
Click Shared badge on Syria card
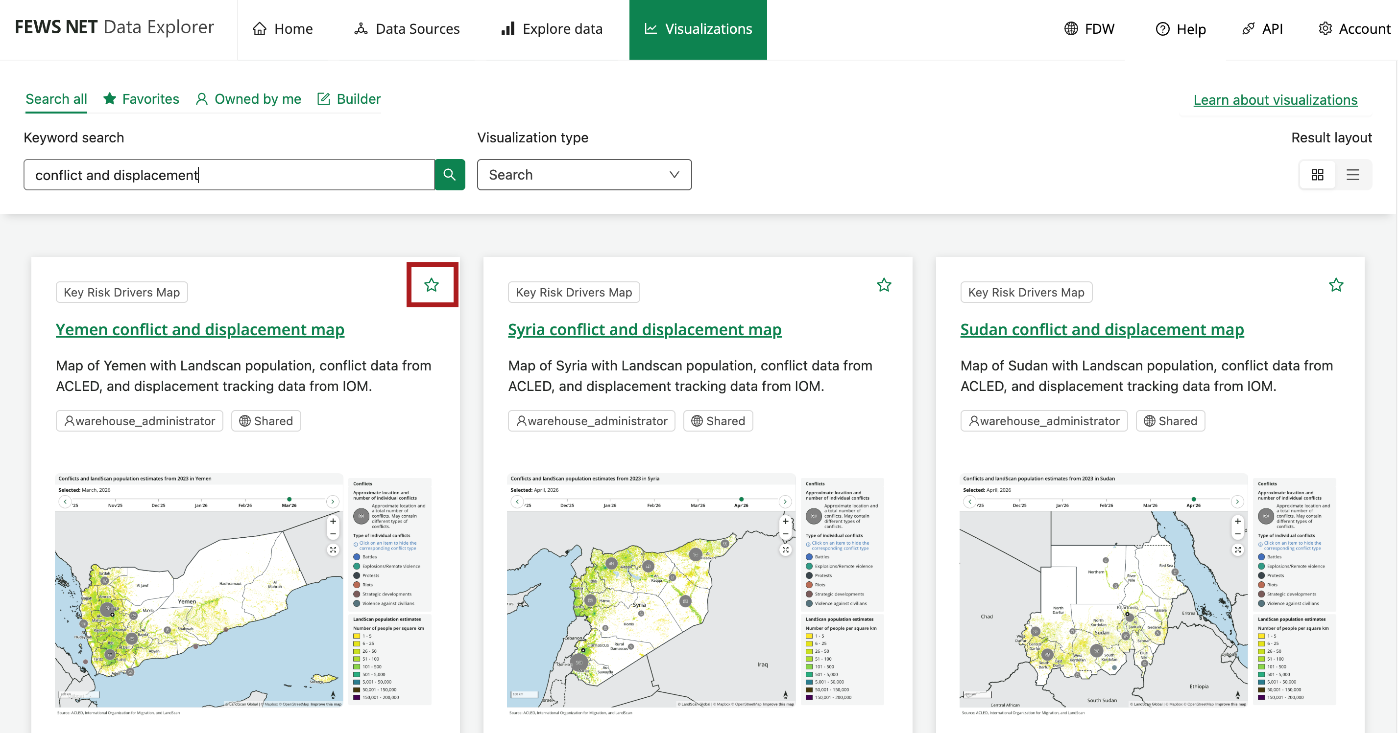point(718,421)
